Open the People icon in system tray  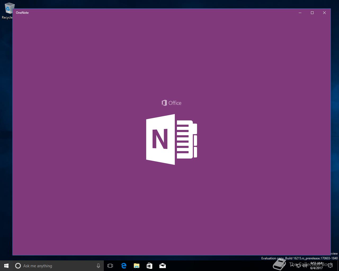[x=283, y=266]
